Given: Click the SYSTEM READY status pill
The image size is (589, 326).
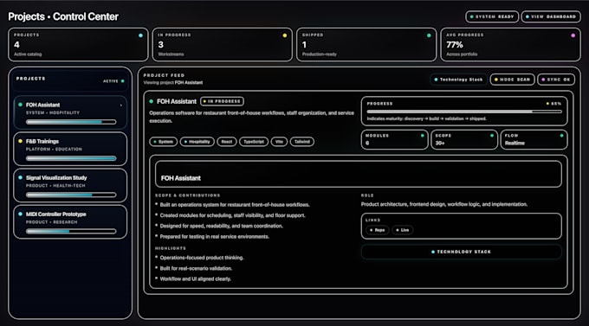Looking at the screenshot, I should (492, 16).
